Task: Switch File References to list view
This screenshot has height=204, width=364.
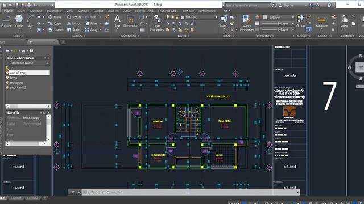Action: [45, 58]
